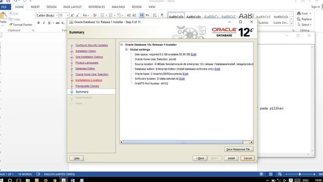323x182 pixels.
Task: Decrease indent in Word ribbon
Action: [x=129, y=15]
